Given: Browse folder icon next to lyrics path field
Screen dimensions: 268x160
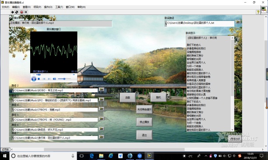Looking at the screenshot, I should [238, 22].
